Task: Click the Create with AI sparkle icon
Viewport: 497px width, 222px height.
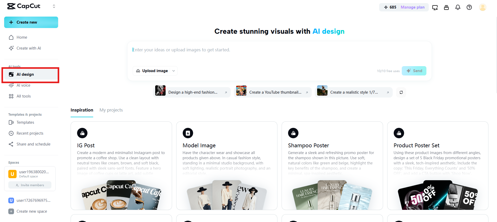Action: pyautogui.click(x=11, y=48)
